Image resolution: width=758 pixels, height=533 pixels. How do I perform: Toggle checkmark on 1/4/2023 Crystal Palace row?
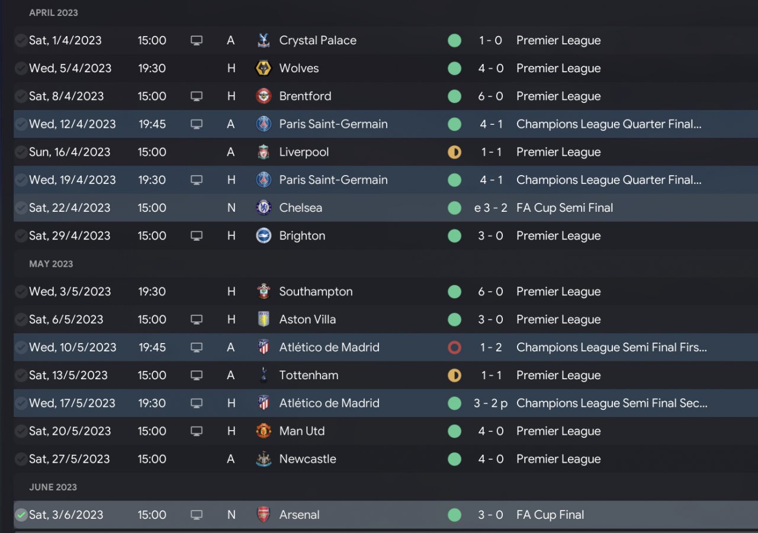pyautogui.click(x=21, y=40)
